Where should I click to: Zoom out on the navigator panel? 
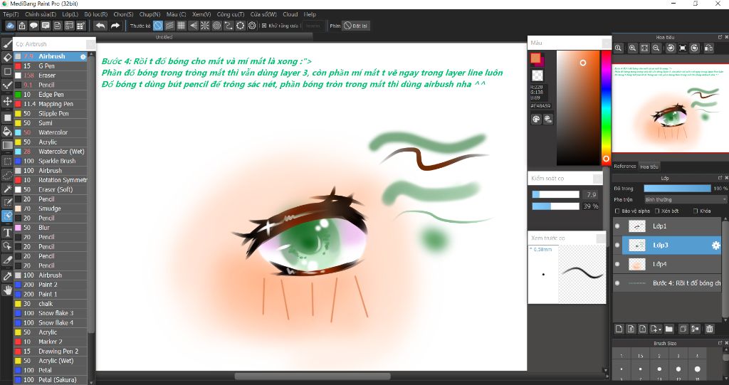coord(656,48)
